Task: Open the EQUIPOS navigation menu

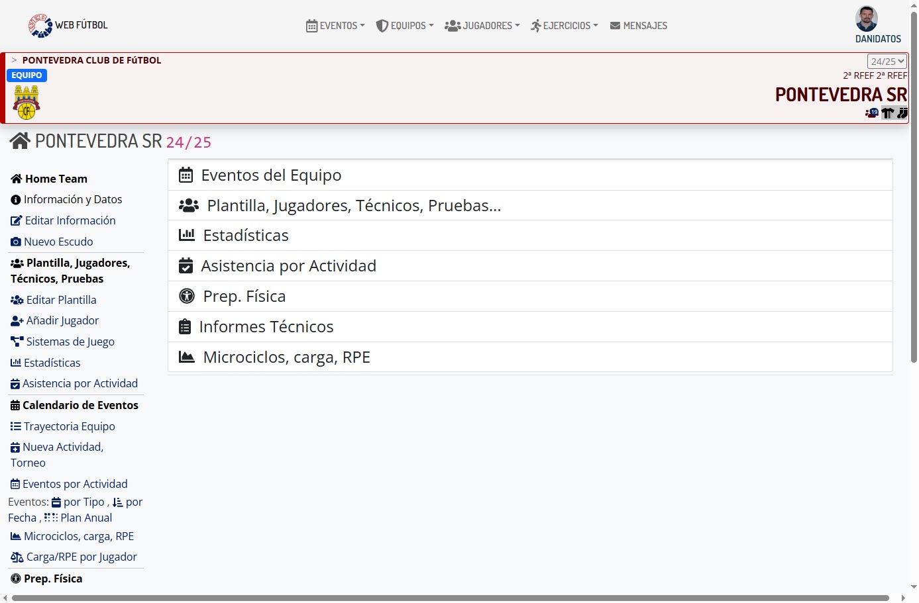Action: pyautogui.click(x=404, y=26)
